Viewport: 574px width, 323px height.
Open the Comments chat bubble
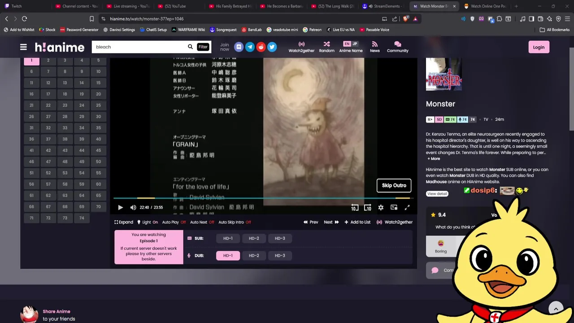tap(435, 270)
